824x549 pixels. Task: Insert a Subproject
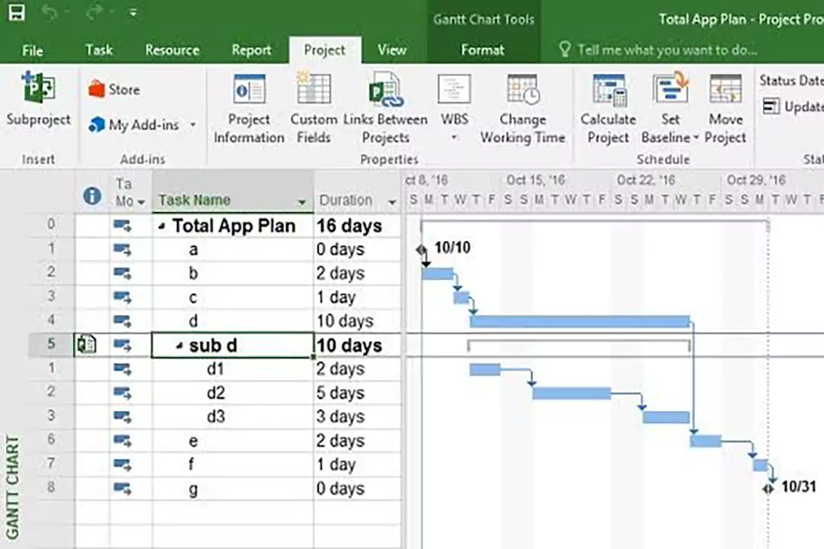coord(38,100)
